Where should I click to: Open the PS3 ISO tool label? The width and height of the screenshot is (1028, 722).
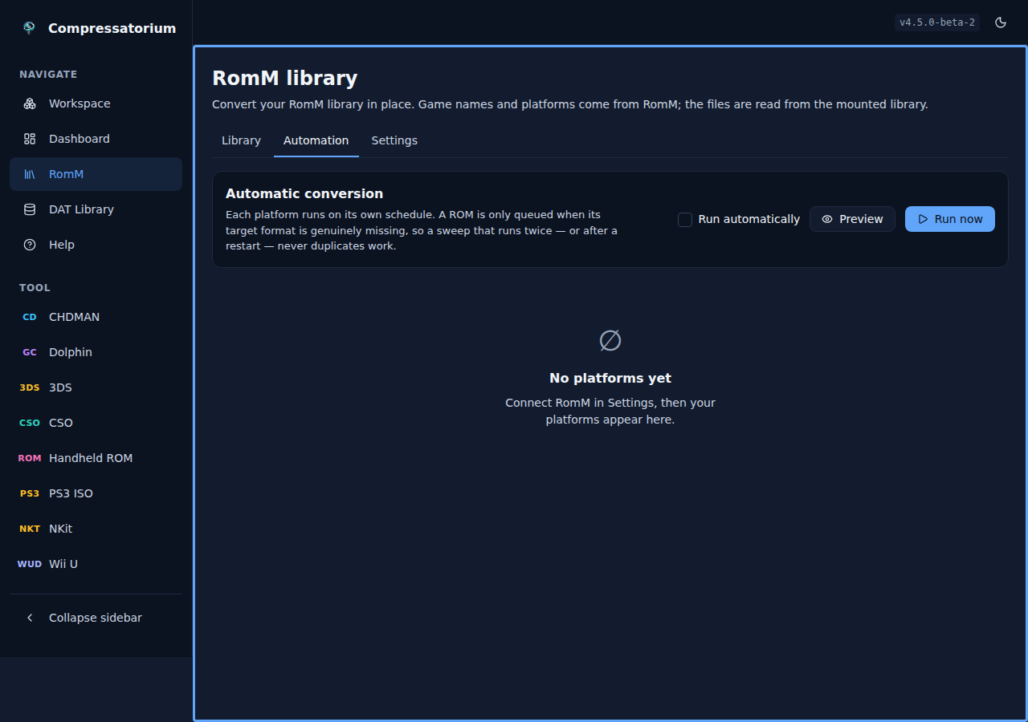click(x=71, y=493)
